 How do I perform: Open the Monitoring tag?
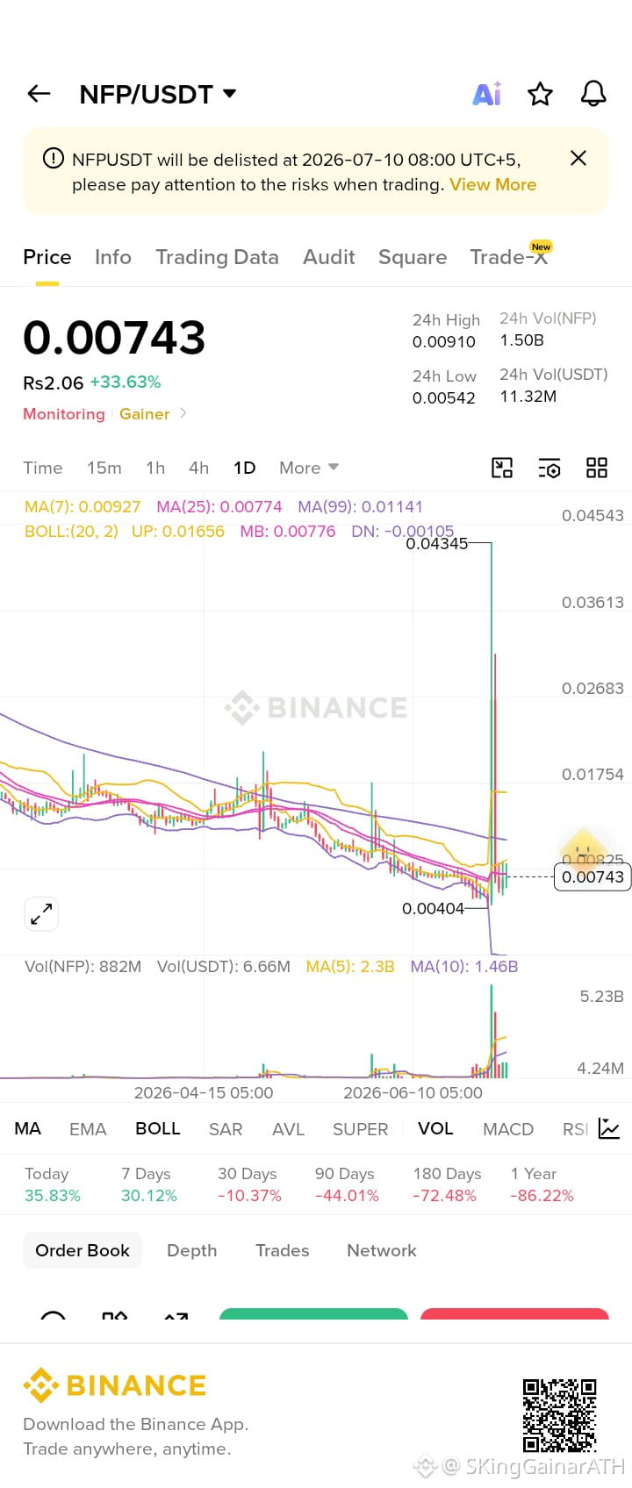pos(64,414)
